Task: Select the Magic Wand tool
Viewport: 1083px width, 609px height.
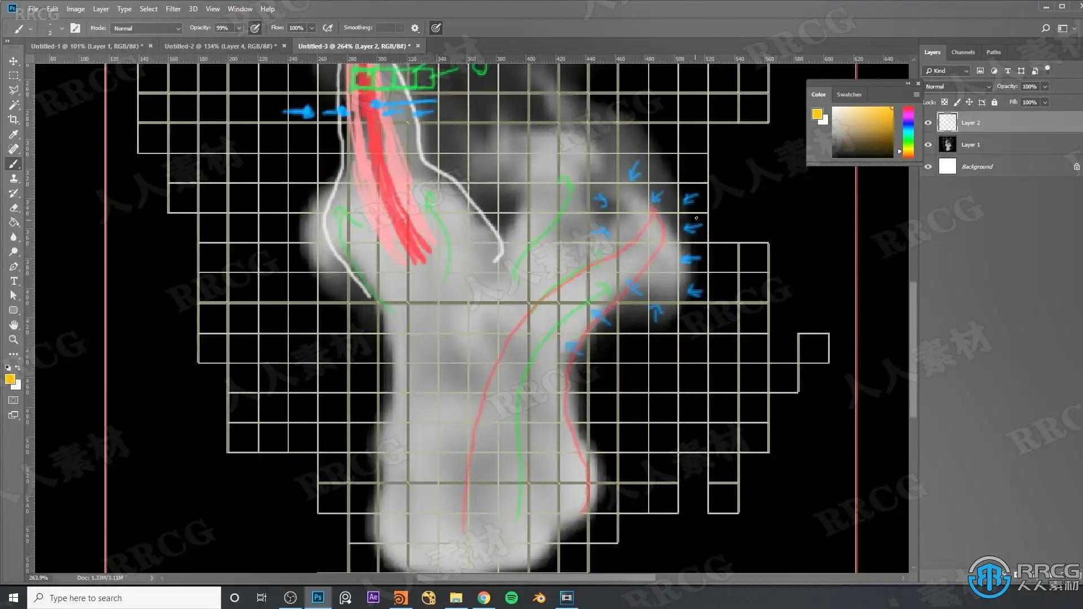Action: [14, 105]
